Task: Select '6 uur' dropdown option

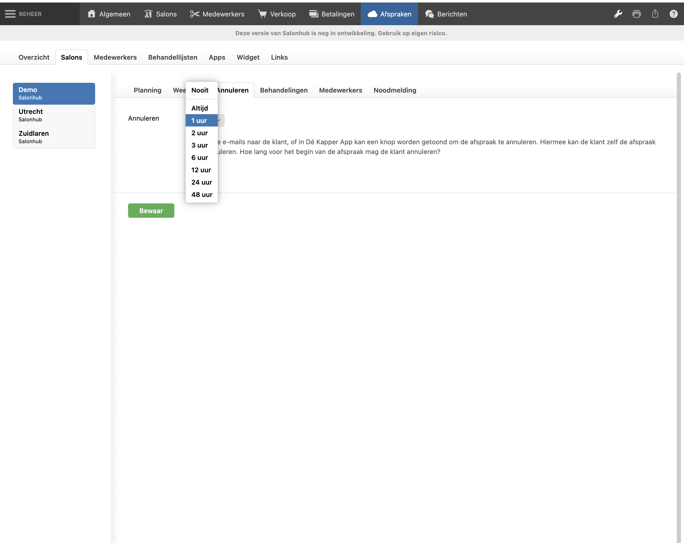Action: pos(200,158)
